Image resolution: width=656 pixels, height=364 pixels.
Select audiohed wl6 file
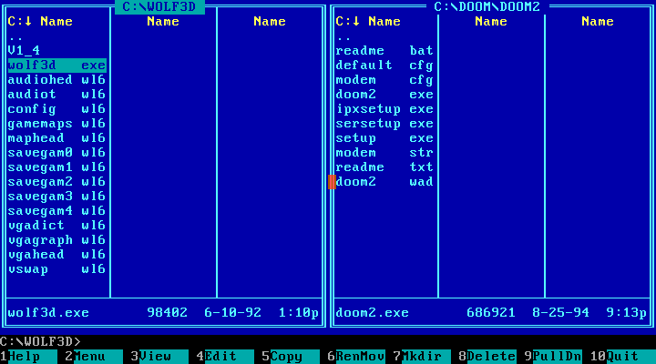point(56,80)
